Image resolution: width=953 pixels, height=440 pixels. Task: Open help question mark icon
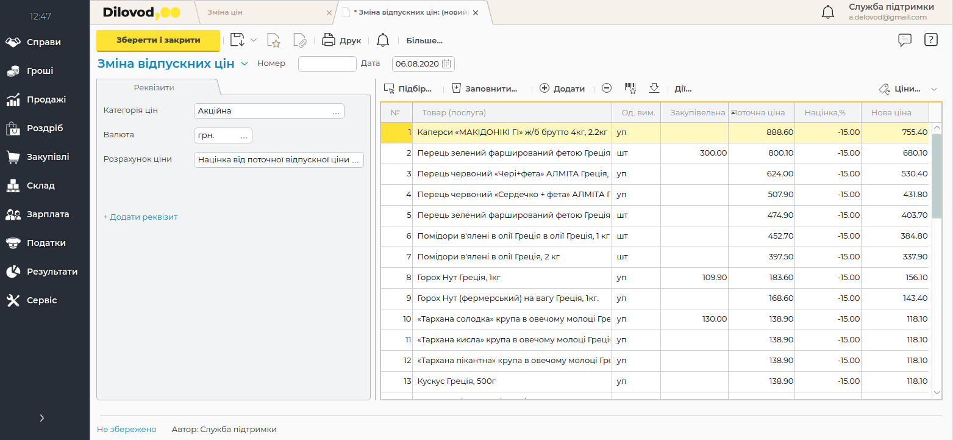930,40
